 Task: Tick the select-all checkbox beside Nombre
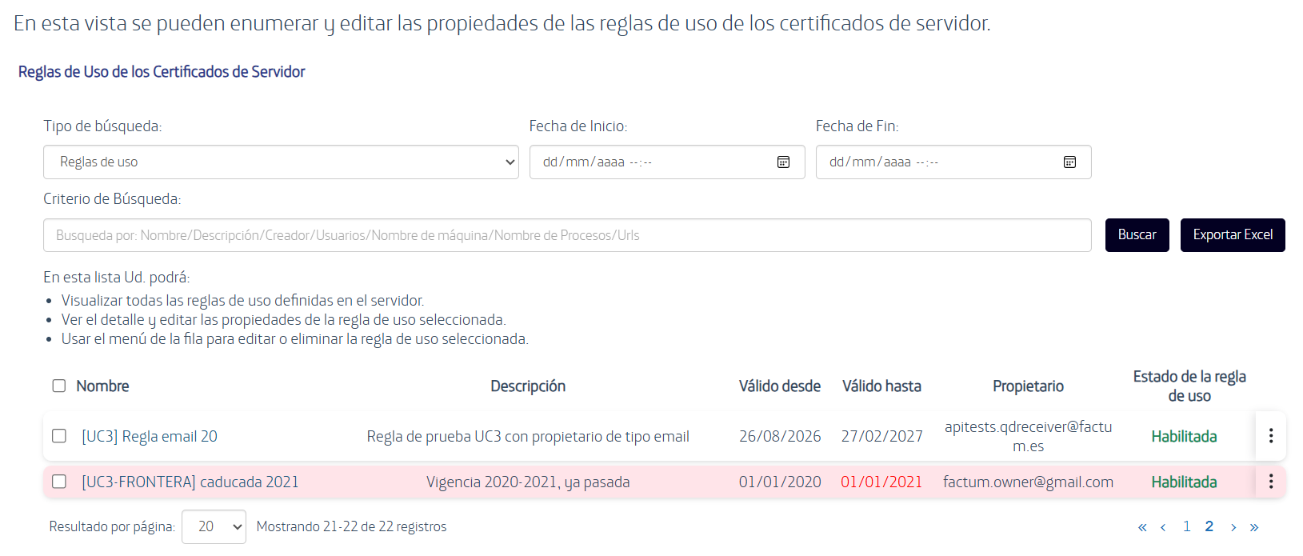coord(59,386)
